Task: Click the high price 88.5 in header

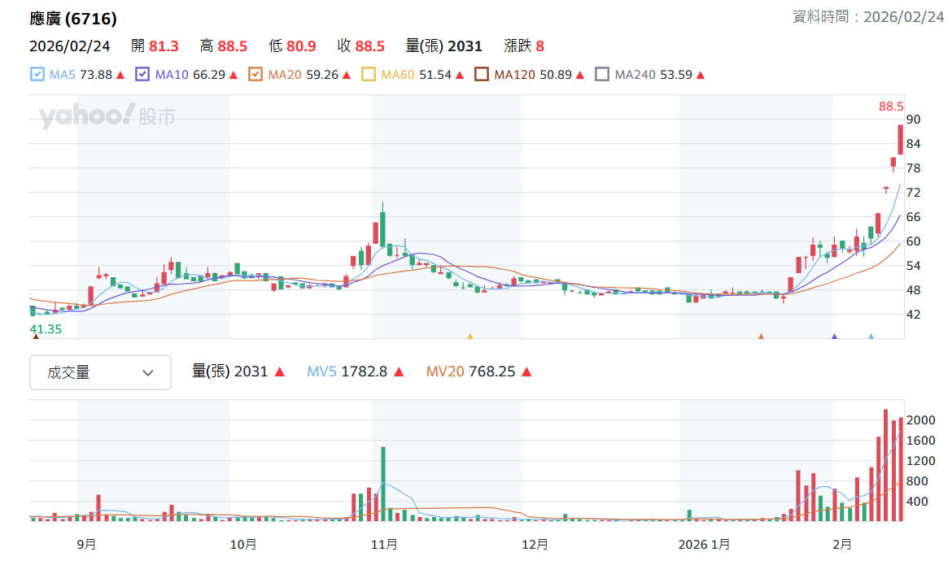Action: point(233,46)
